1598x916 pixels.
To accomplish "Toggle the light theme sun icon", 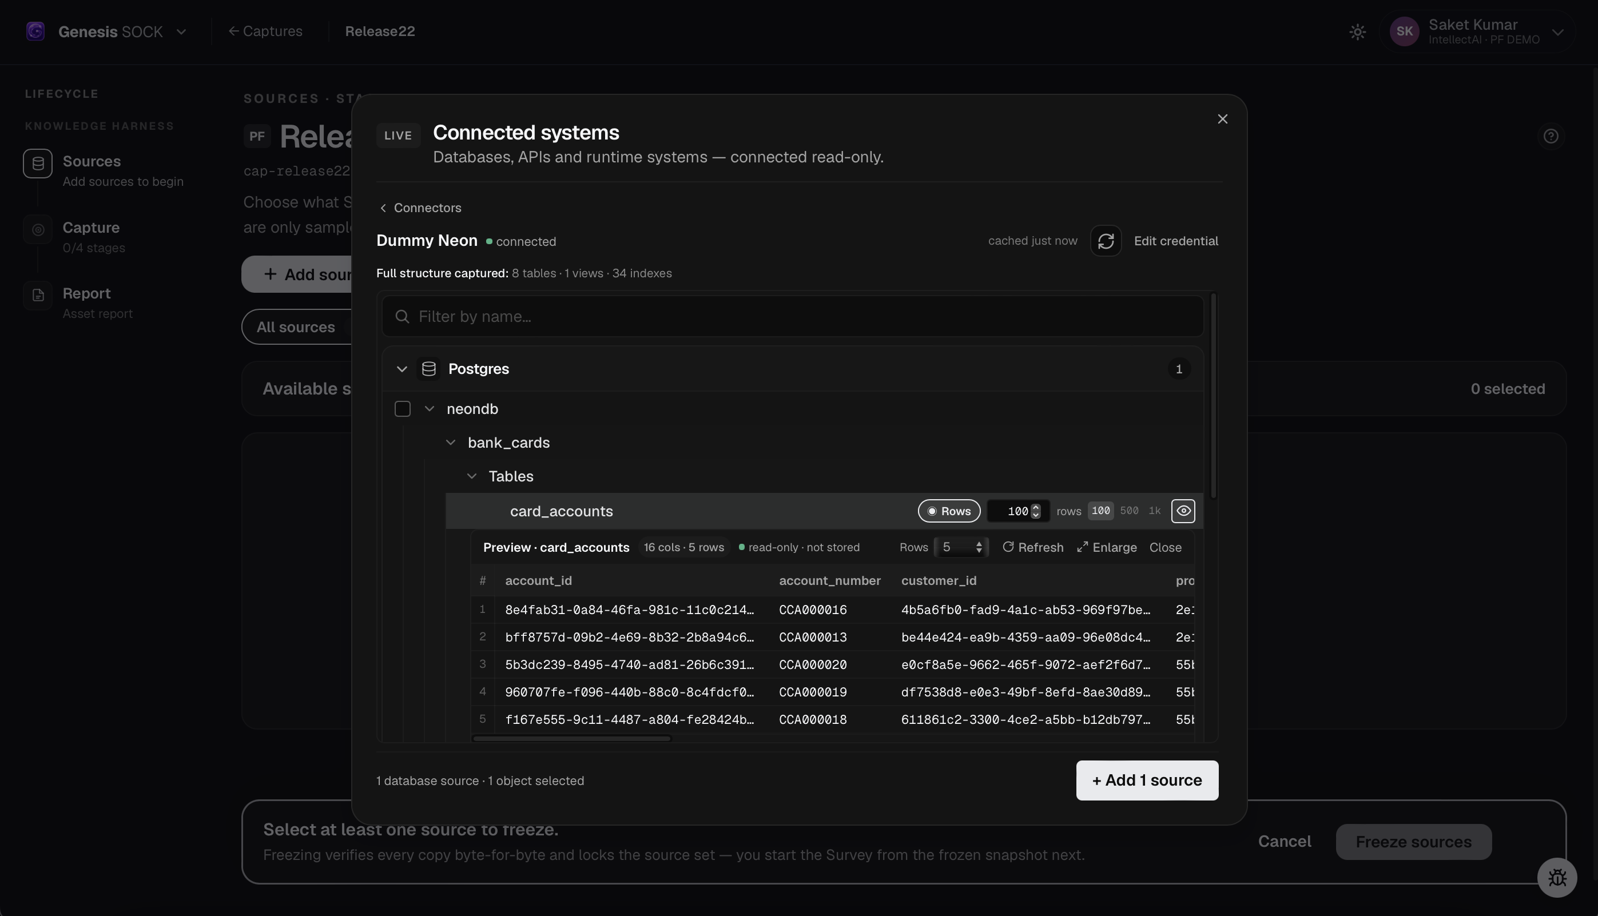I will [1358, 31].
